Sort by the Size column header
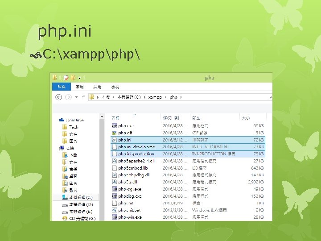 (246, 118)
